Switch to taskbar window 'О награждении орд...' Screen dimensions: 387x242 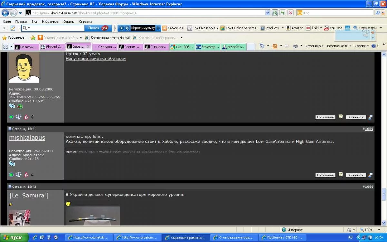coord(234,237)
